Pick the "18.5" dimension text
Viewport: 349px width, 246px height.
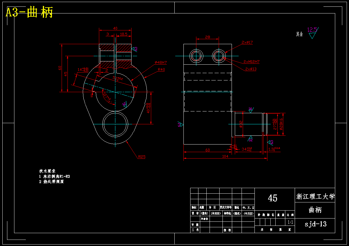click(x=124, y=34)
